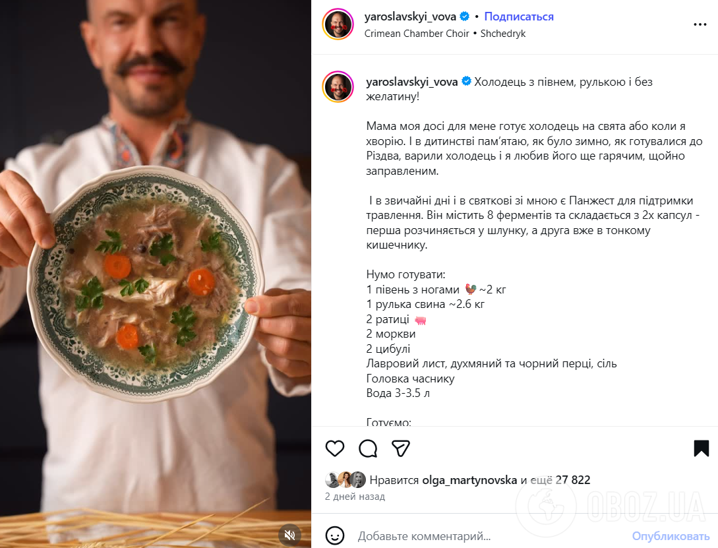Share the post with the paper plane icon

pyautogui.click(x=400, y=448)
